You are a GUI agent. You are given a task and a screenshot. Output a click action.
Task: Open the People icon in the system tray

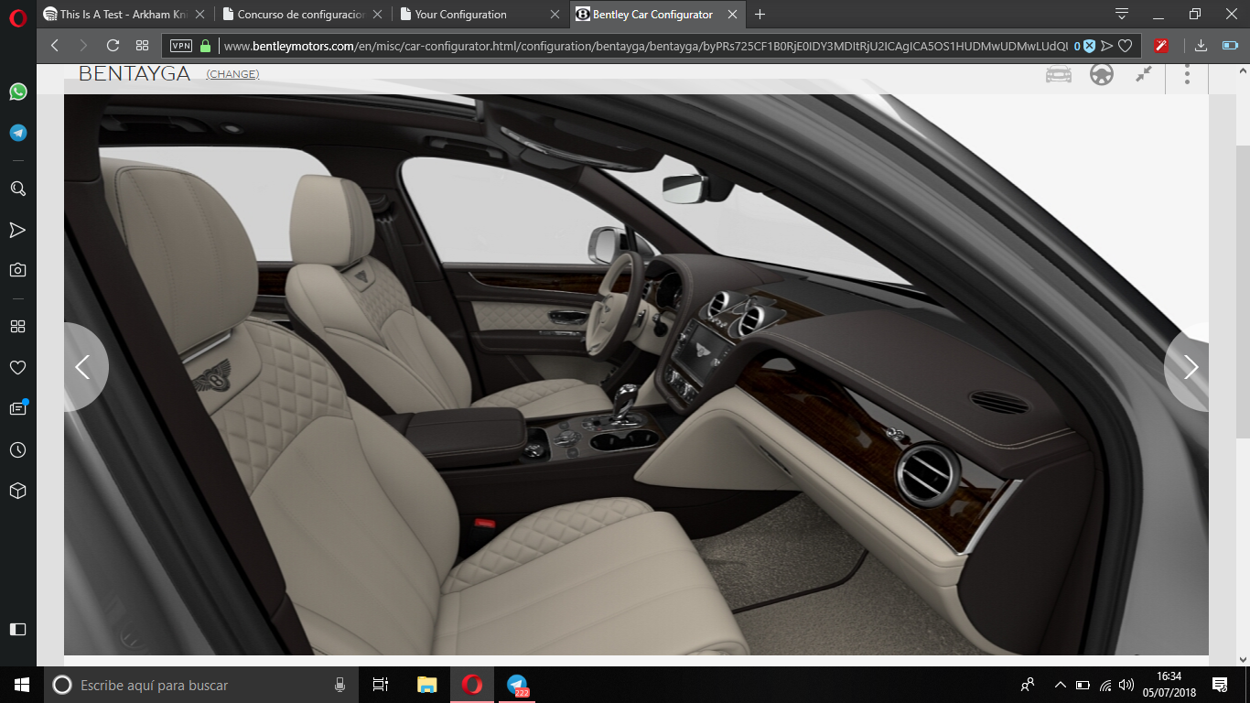pyautogui.click(x=1028, y=685)
